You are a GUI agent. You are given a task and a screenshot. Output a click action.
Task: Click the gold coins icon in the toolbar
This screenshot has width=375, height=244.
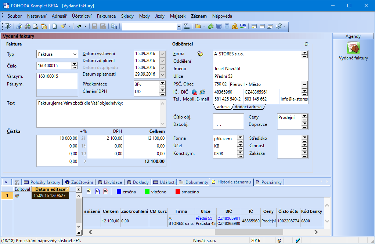point(235,26)
